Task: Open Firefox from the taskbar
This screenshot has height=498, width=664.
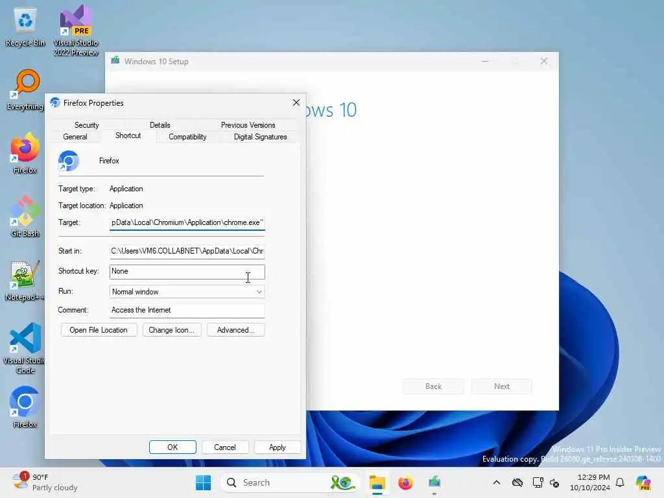Action: [405, 482]
